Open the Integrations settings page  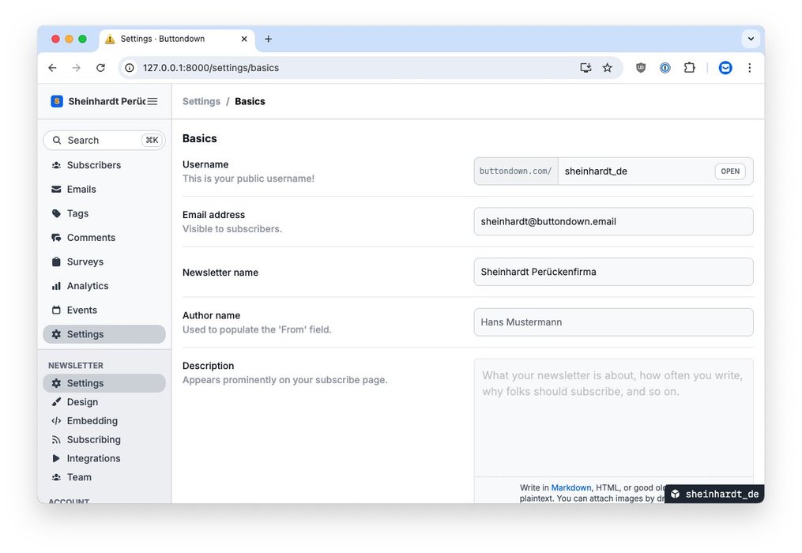(x=93, y=458)
